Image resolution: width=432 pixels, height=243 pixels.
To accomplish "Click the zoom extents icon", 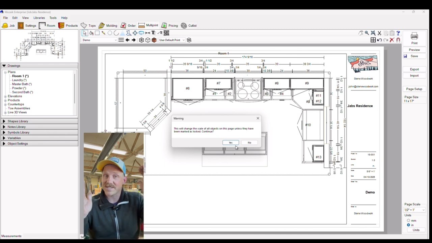I will (x=373, y=33).
